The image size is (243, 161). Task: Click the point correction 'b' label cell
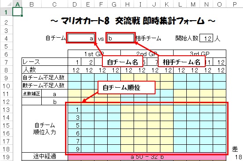click(54, 101)
